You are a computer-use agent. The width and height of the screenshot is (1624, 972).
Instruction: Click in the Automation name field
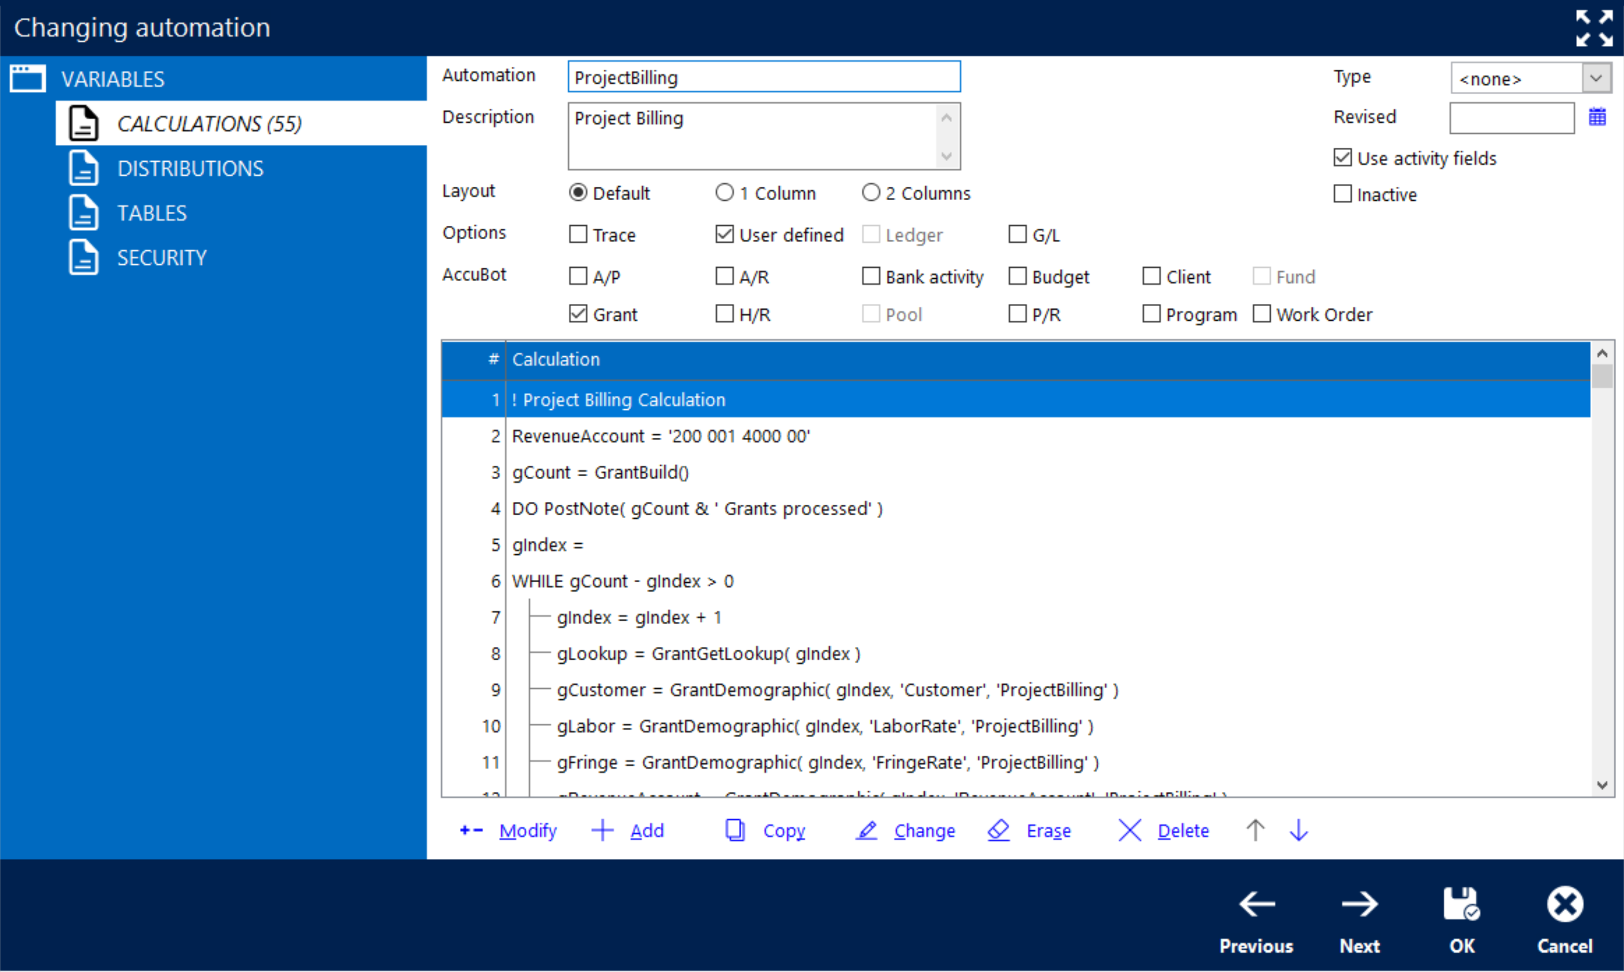[x=763, y=78]
